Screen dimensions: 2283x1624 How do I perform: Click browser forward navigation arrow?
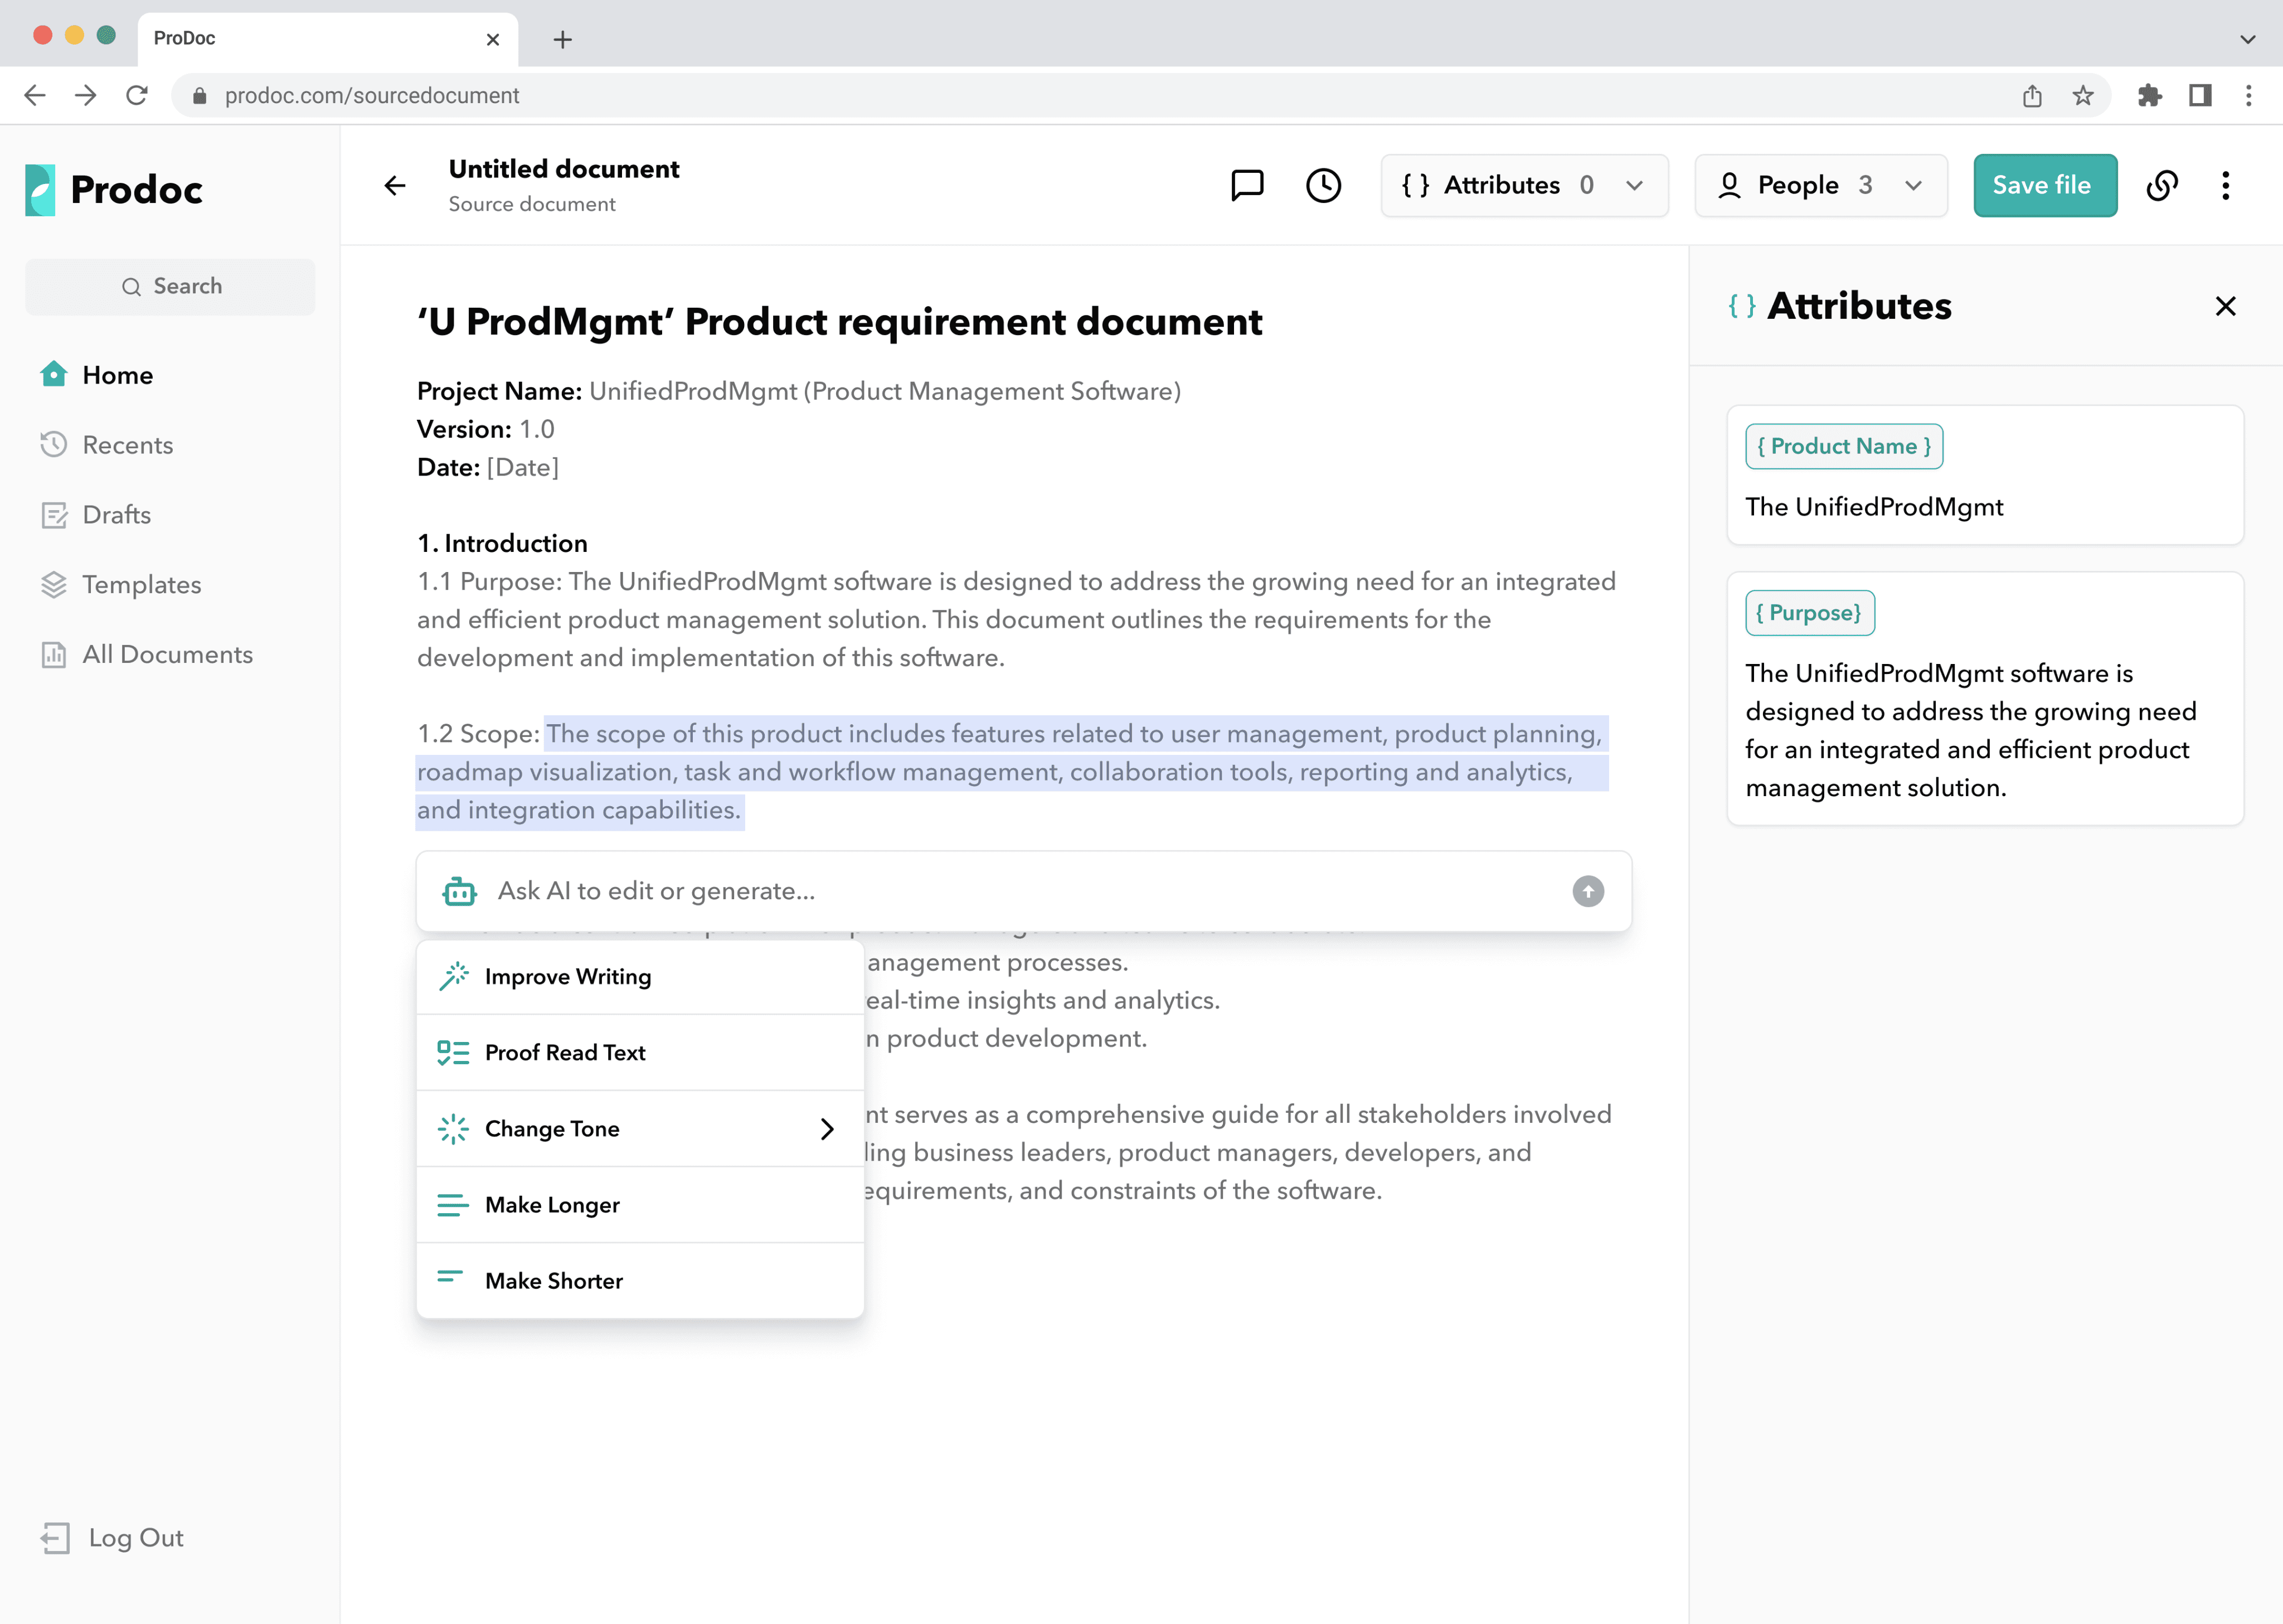click(x=86, y=95)
